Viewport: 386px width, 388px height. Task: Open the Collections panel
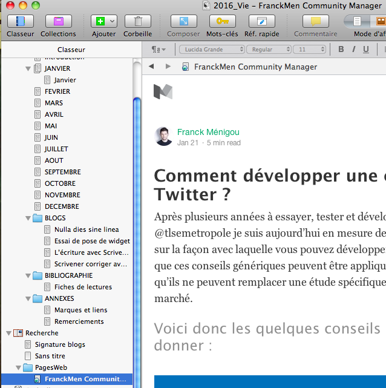pyautogui.click(x=58, y=22)
